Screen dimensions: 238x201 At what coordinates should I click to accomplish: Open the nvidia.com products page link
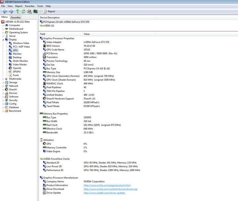coord(107,185)
